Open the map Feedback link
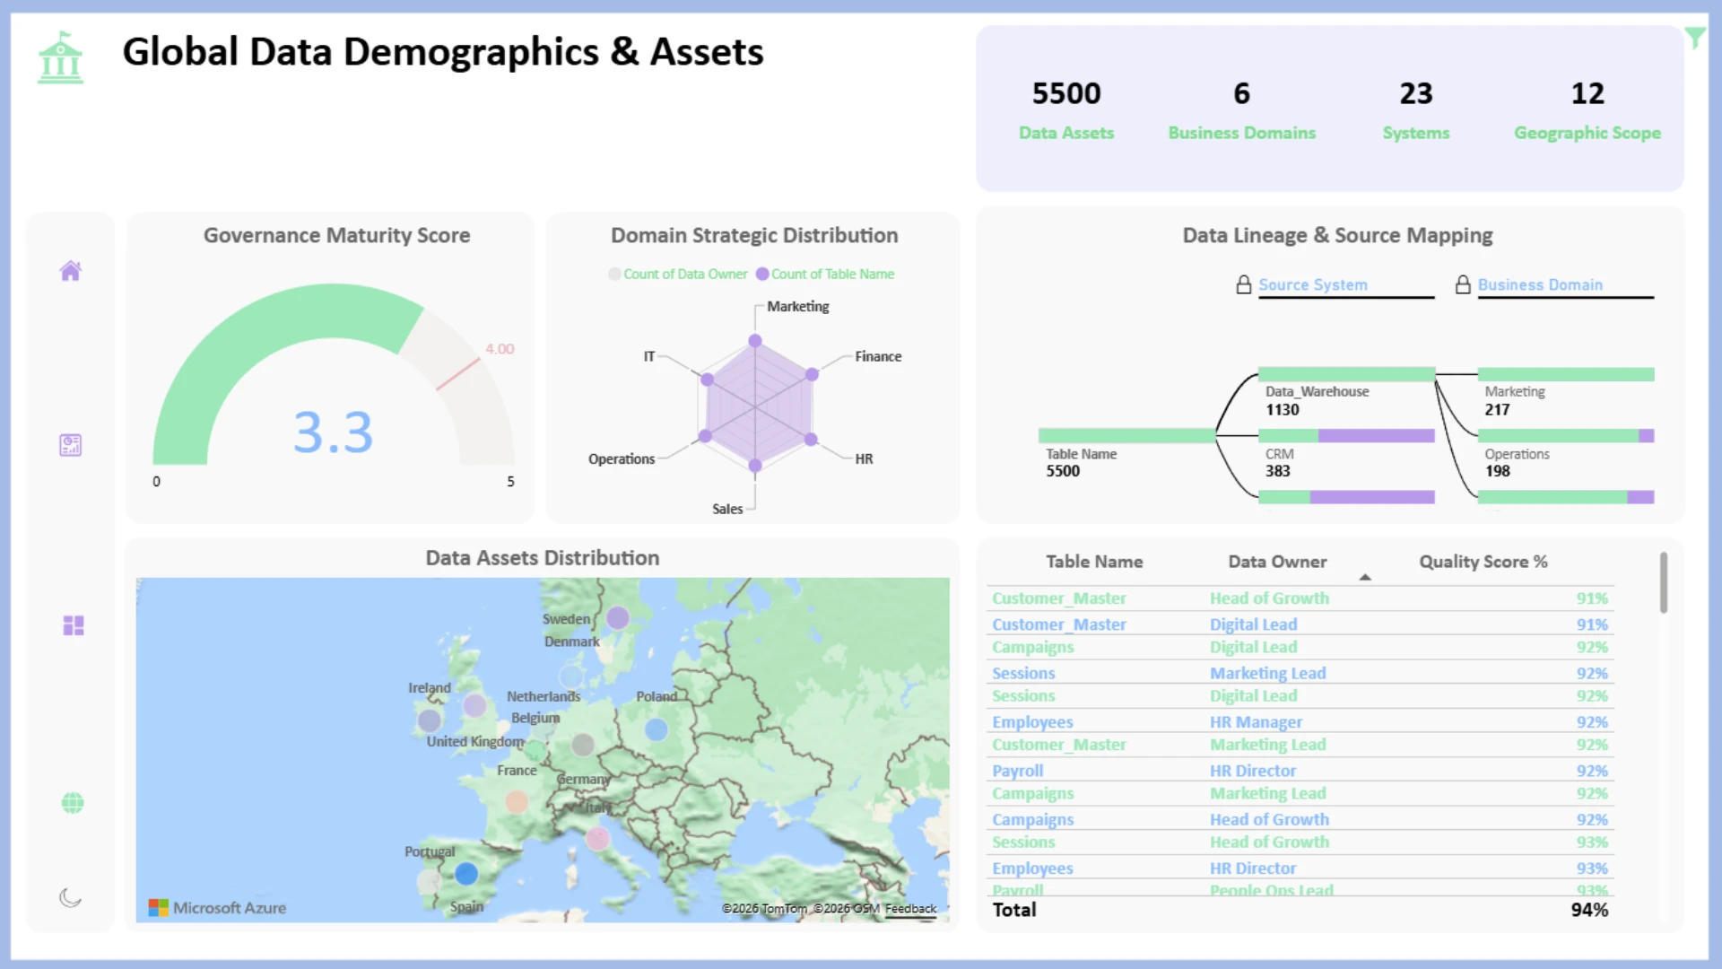 pyautogui.click(x=910, y=909)
